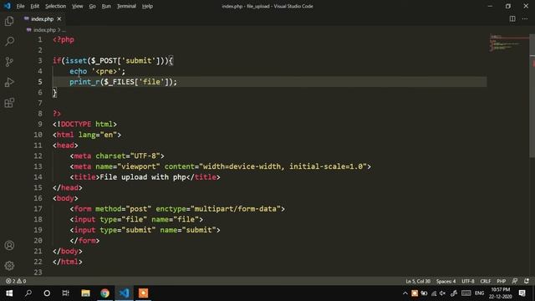
Task: Open the Help menu
Action: coord(147,6)
